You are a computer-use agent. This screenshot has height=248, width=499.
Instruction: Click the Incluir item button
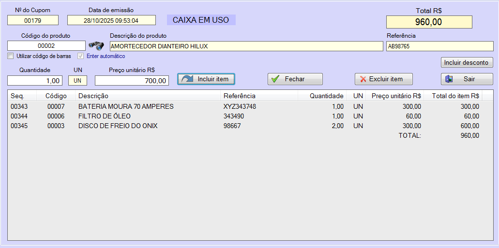(x=206, y=79)
